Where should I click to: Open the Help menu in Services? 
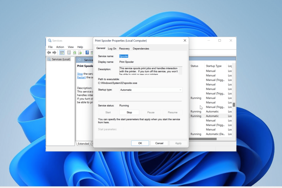tap(80, 47)
